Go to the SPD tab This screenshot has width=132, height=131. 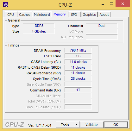(x=74, y=15)
